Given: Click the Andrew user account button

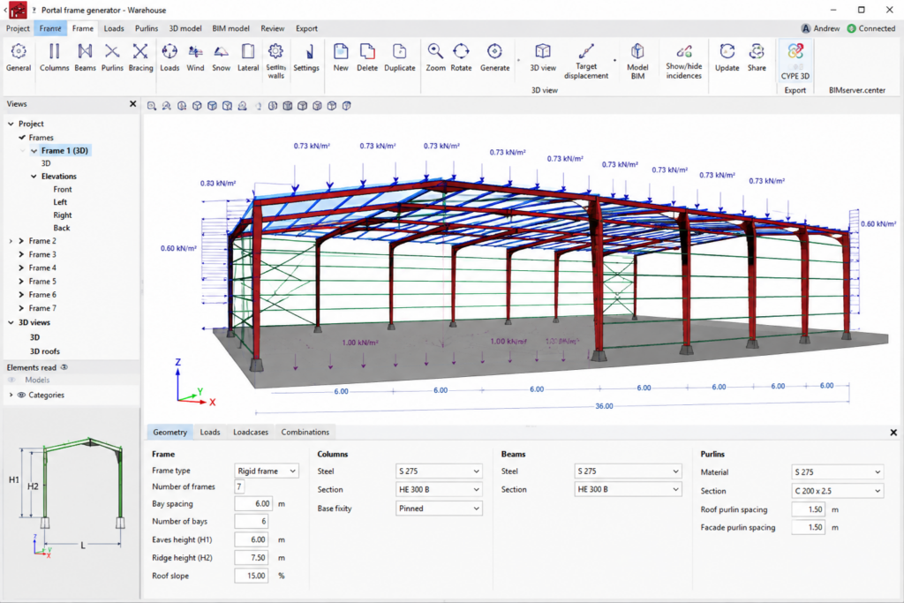Looking at the screenshot, I should coord(820,28).
